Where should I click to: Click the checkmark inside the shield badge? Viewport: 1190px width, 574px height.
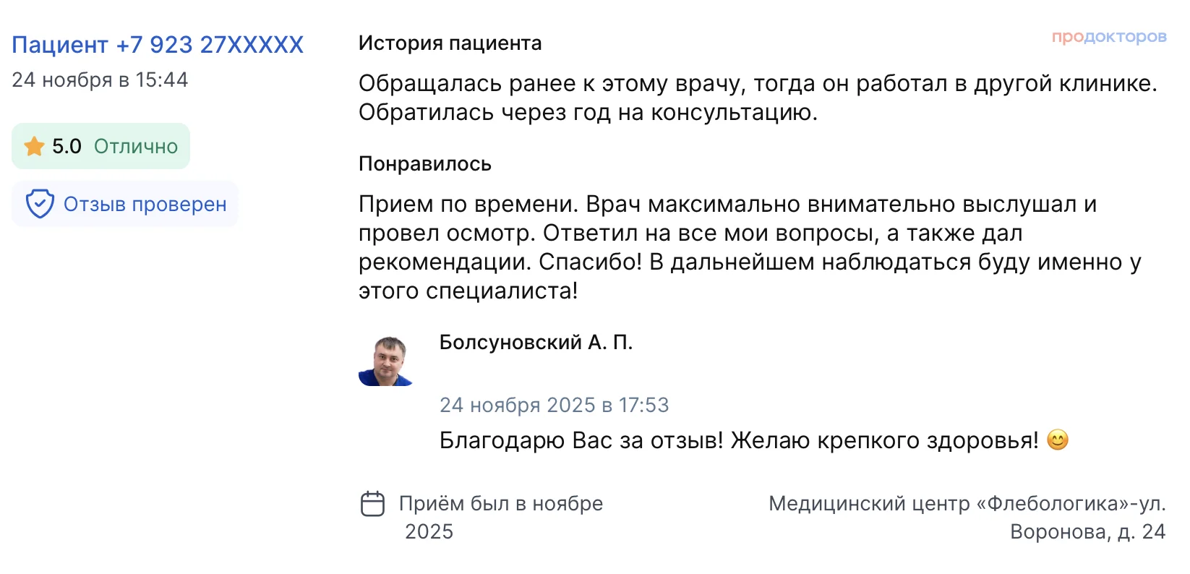pyautogui.click(x=40, y=204)
